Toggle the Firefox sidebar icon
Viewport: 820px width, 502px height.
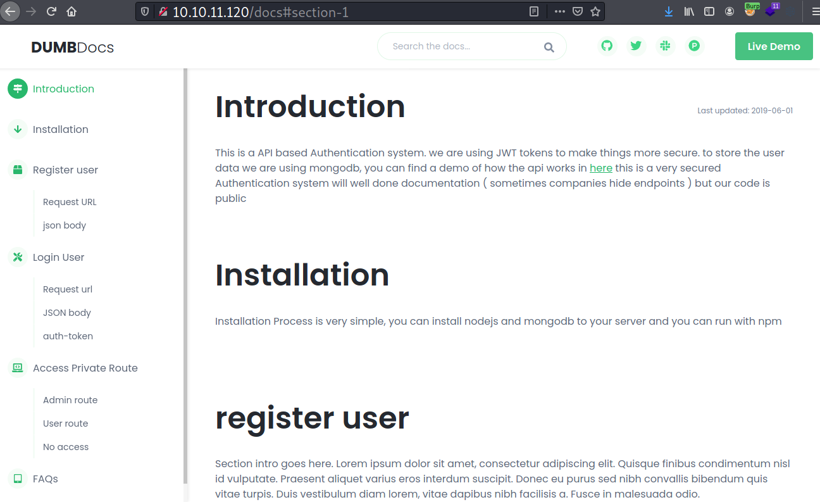pyautogui.click(x=709, y=11)
